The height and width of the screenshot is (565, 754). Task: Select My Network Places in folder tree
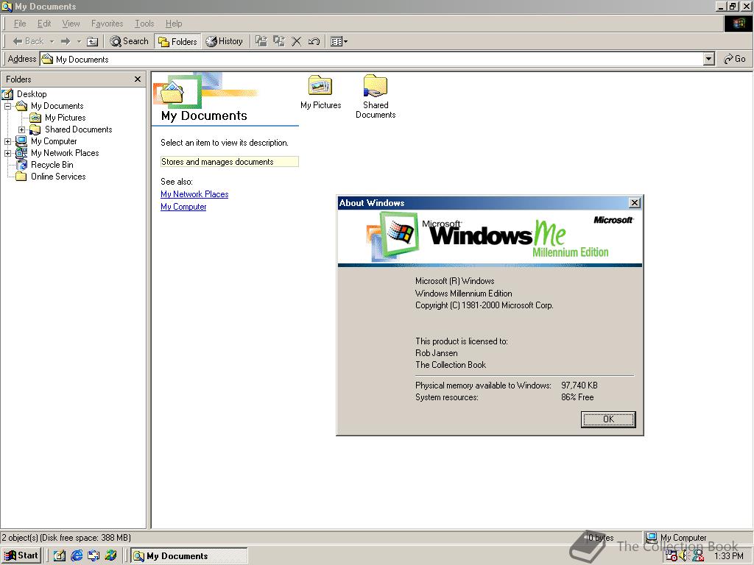pos(65,153)
